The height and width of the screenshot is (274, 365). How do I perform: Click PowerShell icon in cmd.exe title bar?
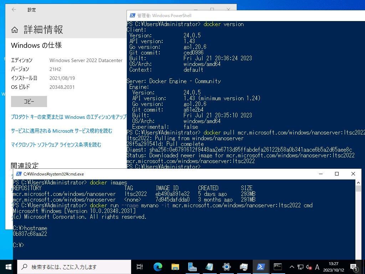pyautogui.click(x=19, y=174)
